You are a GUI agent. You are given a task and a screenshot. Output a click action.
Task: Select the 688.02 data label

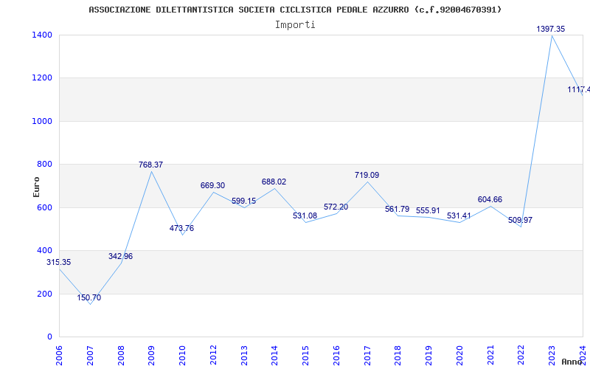(x=274, y=182)
